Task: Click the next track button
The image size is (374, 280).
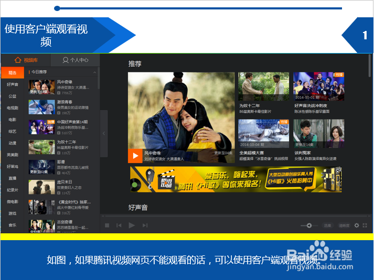Action: pos(145,225)
